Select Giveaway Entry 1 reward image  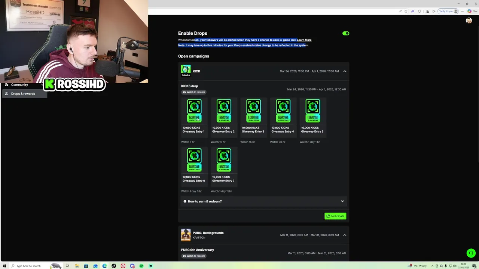(194, 111)
